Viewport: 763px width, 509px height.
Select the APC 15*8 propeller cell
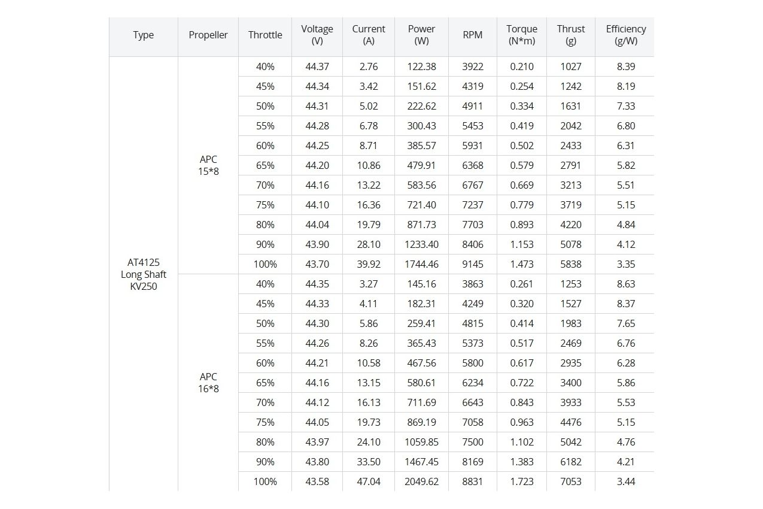pyautogui.click(x=208, y=165)
